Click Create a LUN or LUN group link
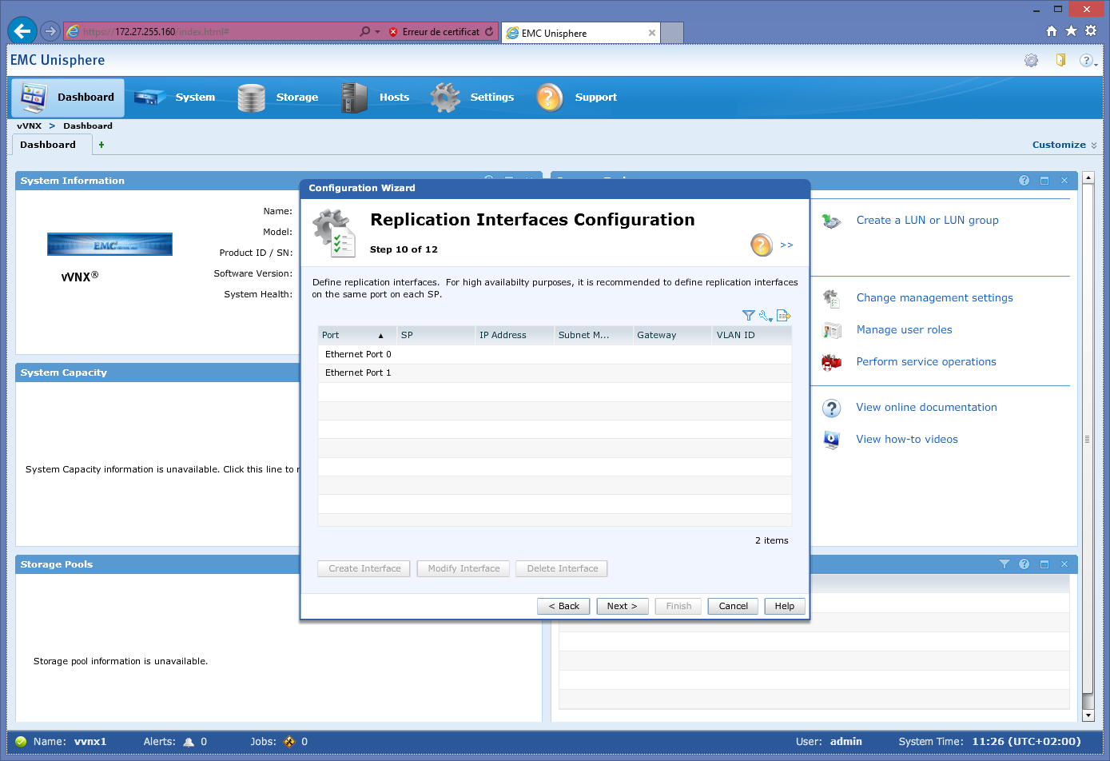1110x761 pixels. 927,221
